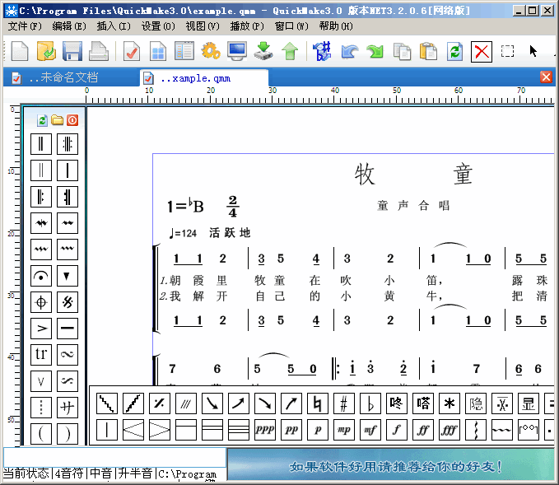Image resolution: width=559 pixels, height=485 pixels.
Task: Select the sharp '#' accidental symbol
Action: pyautogui.click(x=345, y=403)
